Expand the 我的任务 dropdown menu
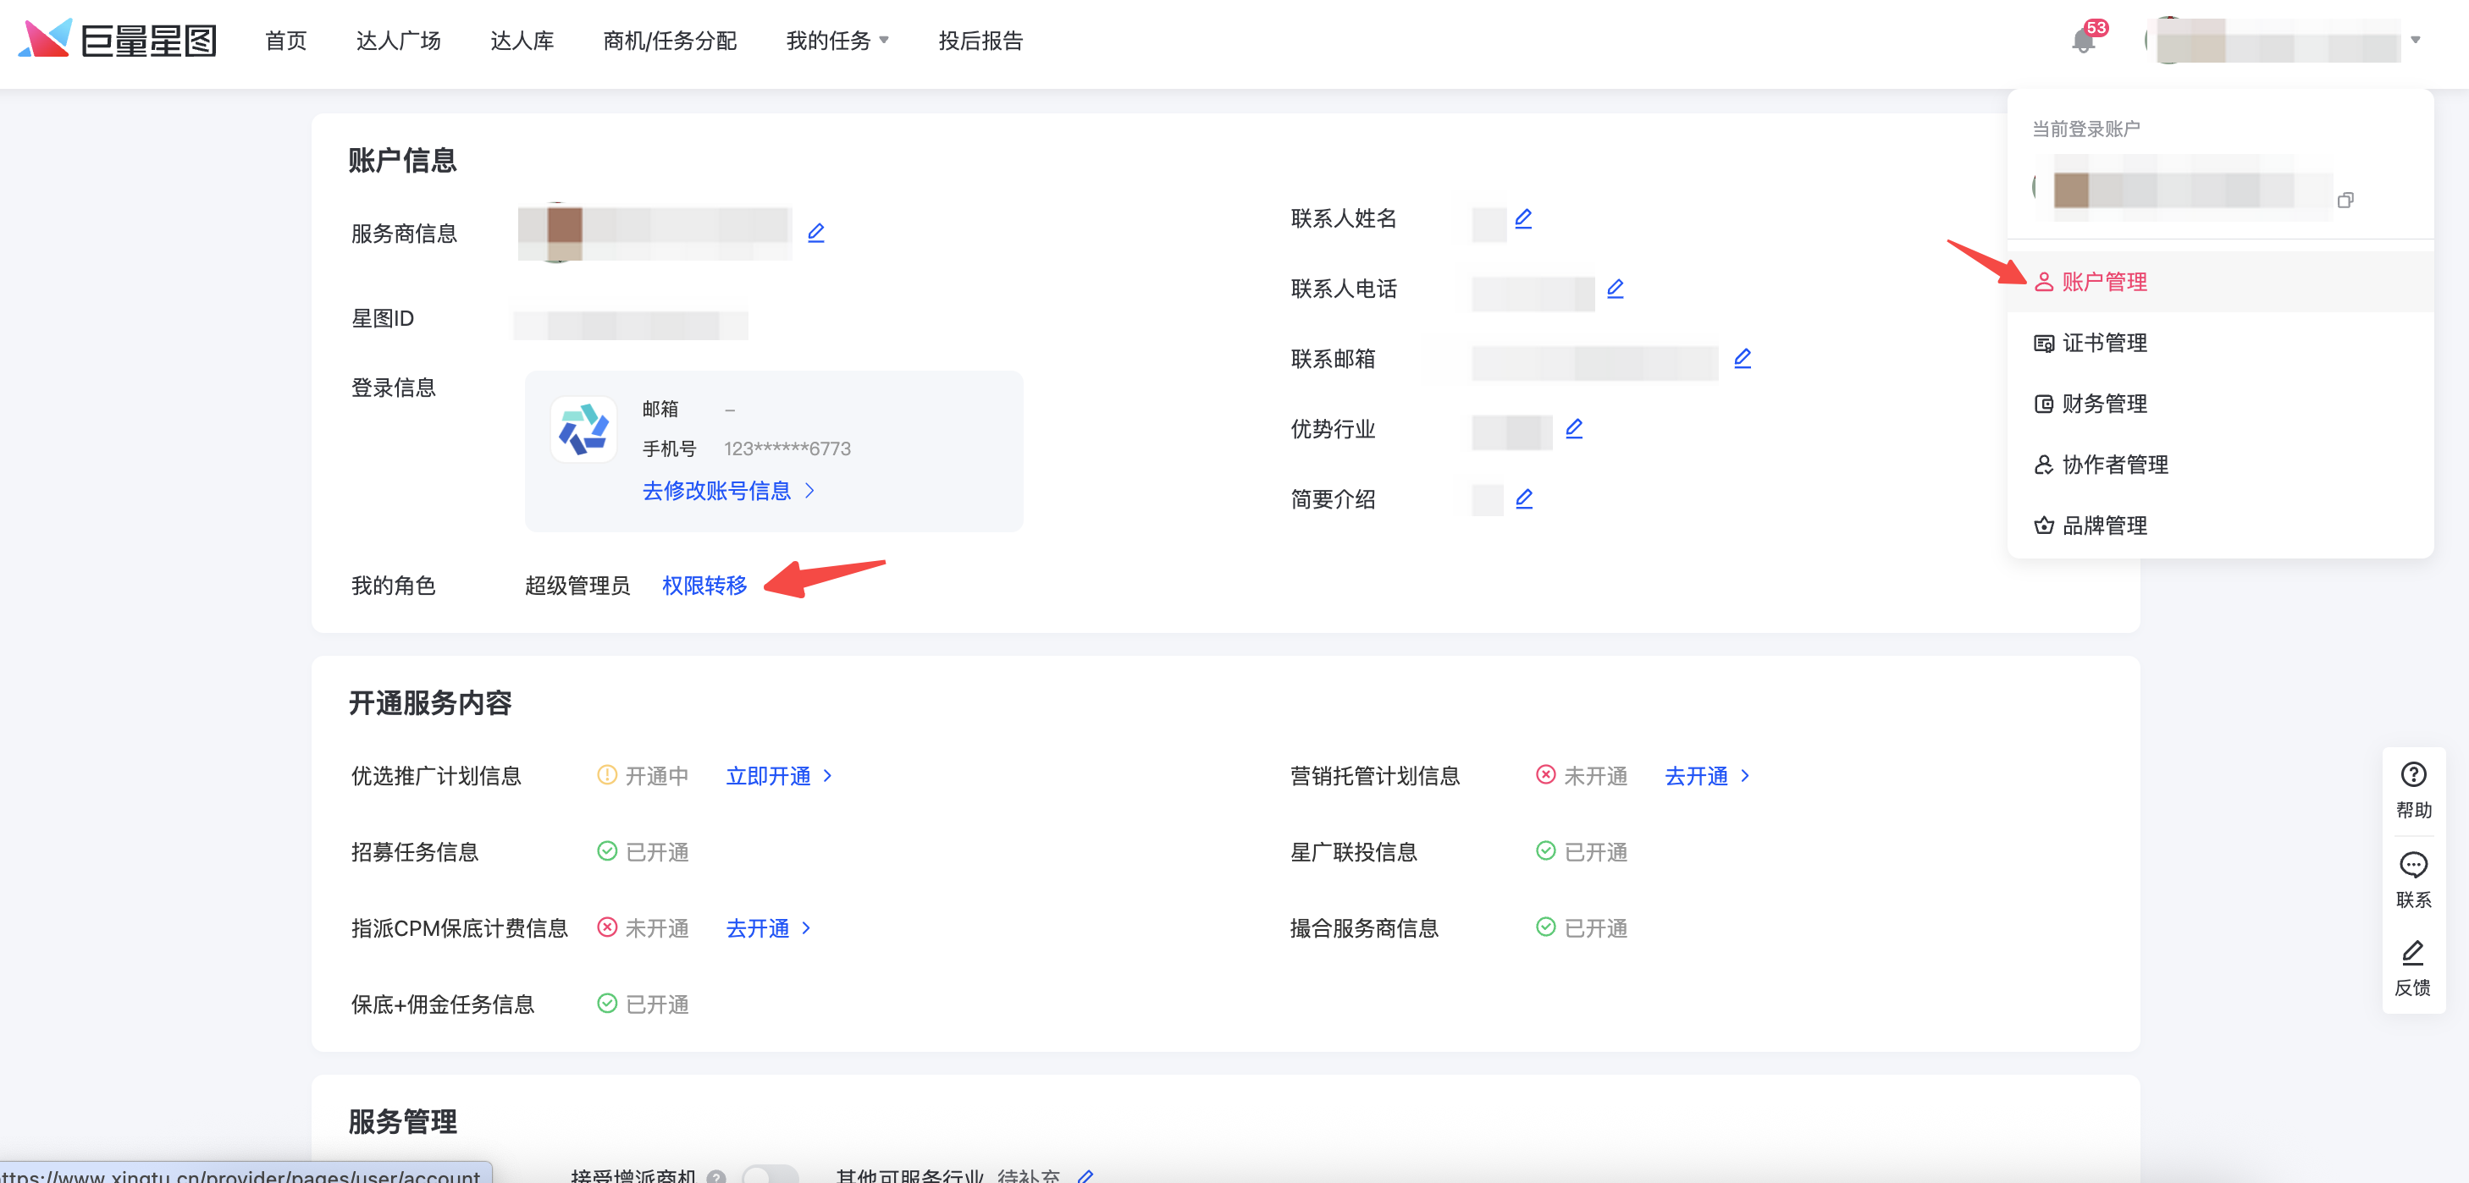Viewport: 2469px width, 1183px height. 837,41
